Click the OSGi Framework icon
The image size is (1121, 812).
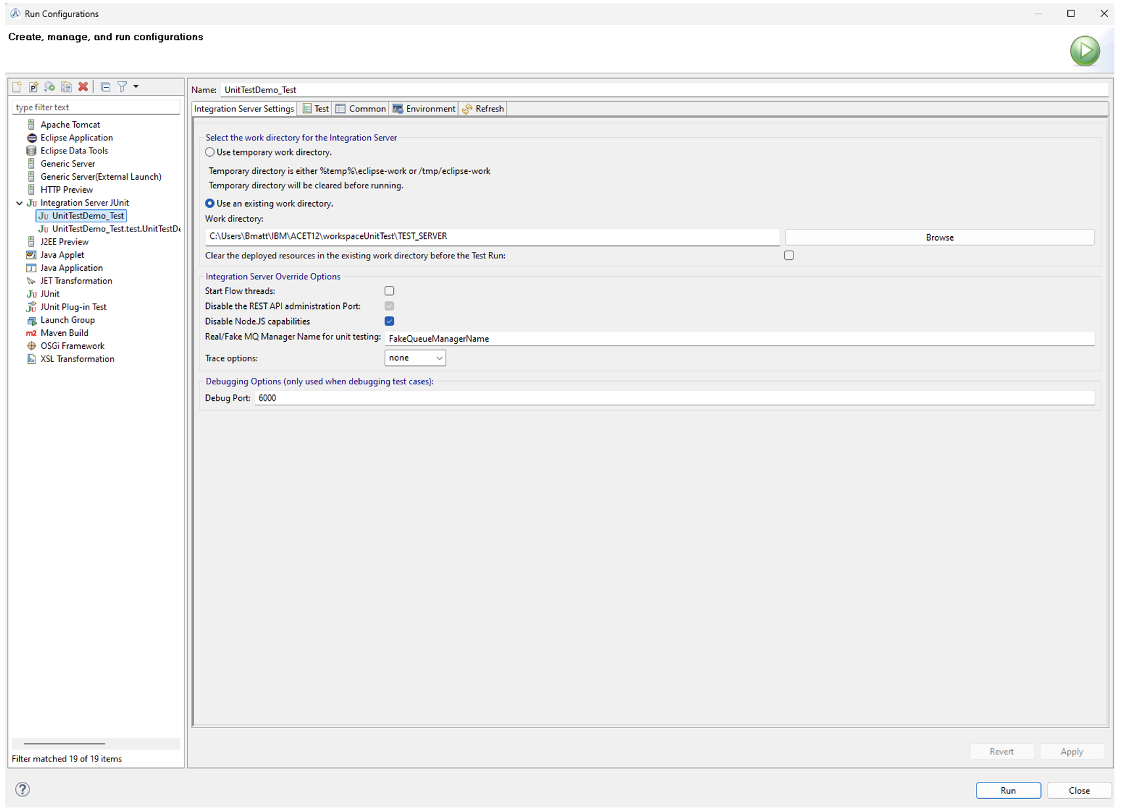[32, 346]
